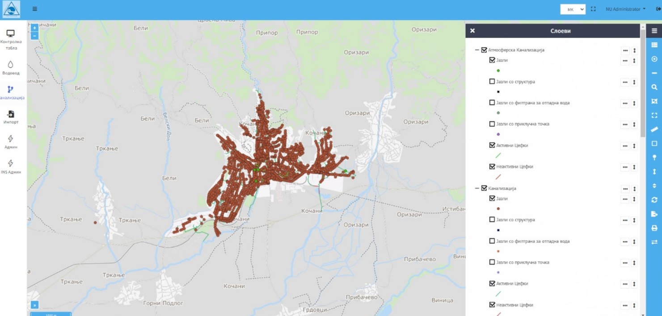Screen dimensions: 662x316
Task: Uncheck the Атмосферска Канализација group checkbox
Action: pyautogui.click(x=484, y=50)
